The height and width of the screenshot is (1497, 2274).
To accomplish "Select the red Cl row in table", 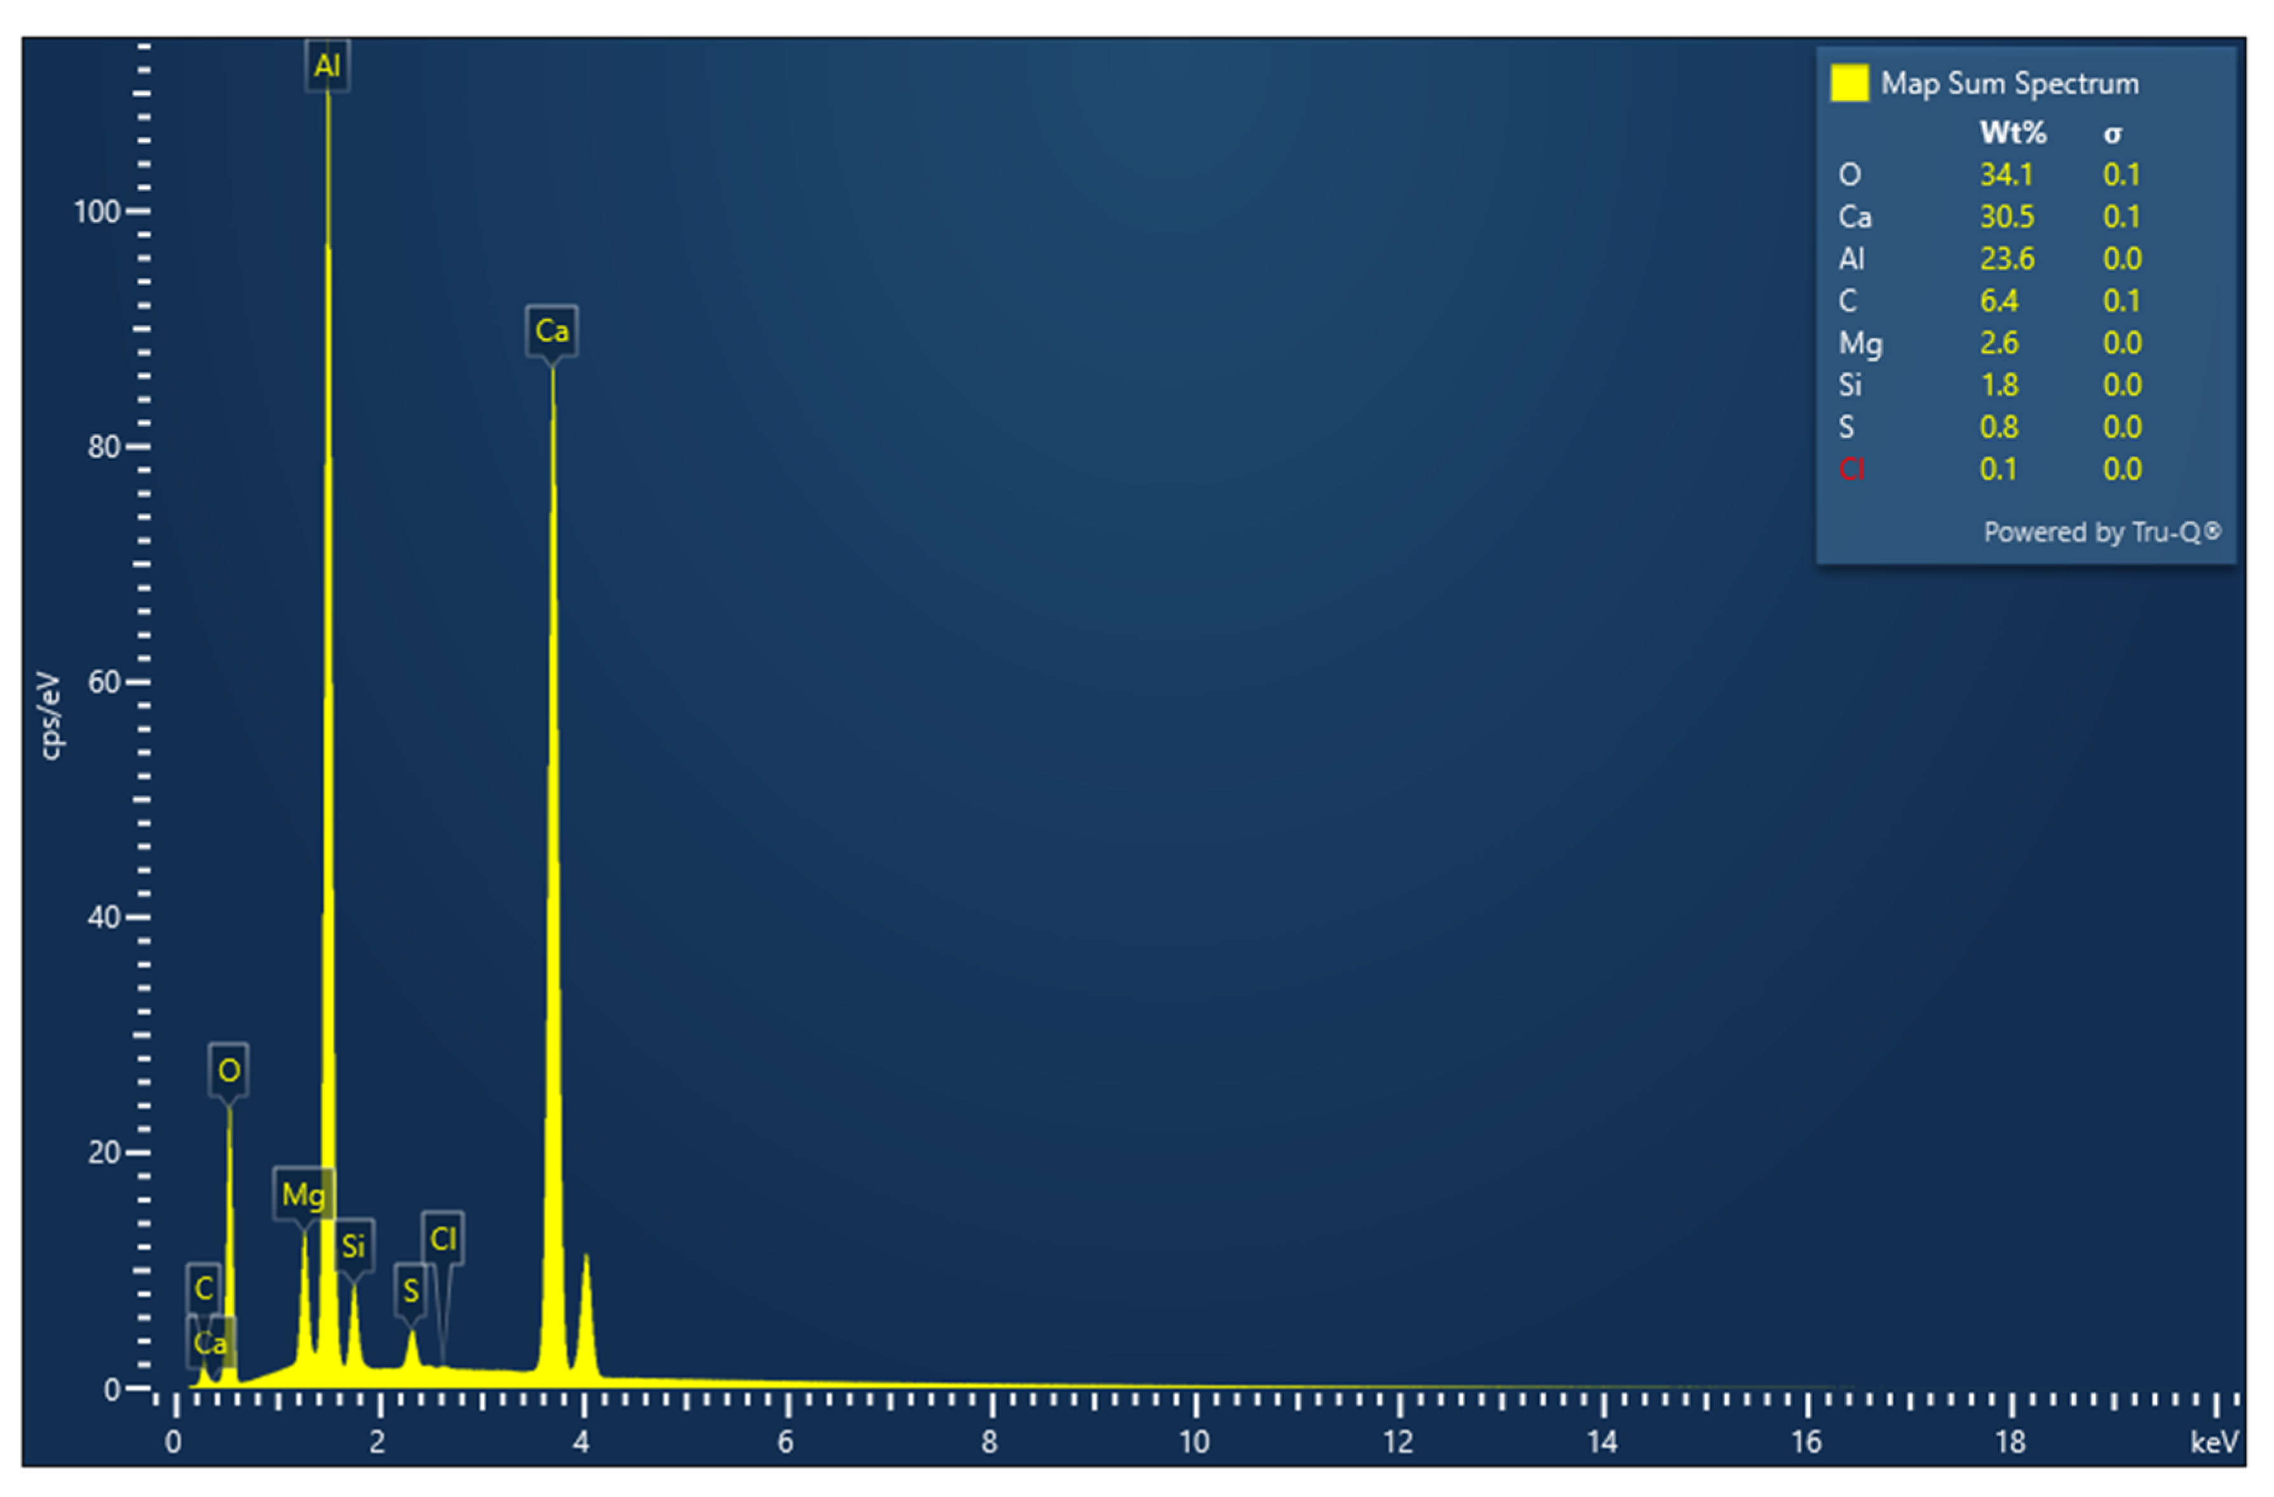I will pyautogui.click(x=1851, y=469).
